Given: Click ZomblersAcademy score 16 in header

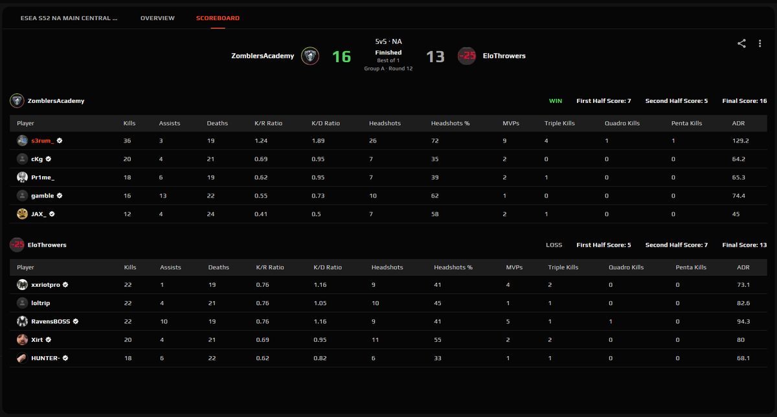Looking at the screenshot, I should pyautogui.click(x=341, y=56).
